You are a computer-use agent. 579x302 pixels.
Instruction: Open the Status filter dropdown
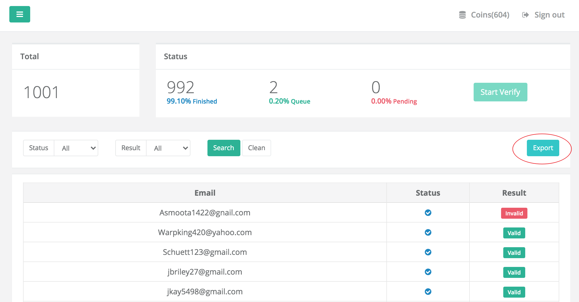(76, 148)
